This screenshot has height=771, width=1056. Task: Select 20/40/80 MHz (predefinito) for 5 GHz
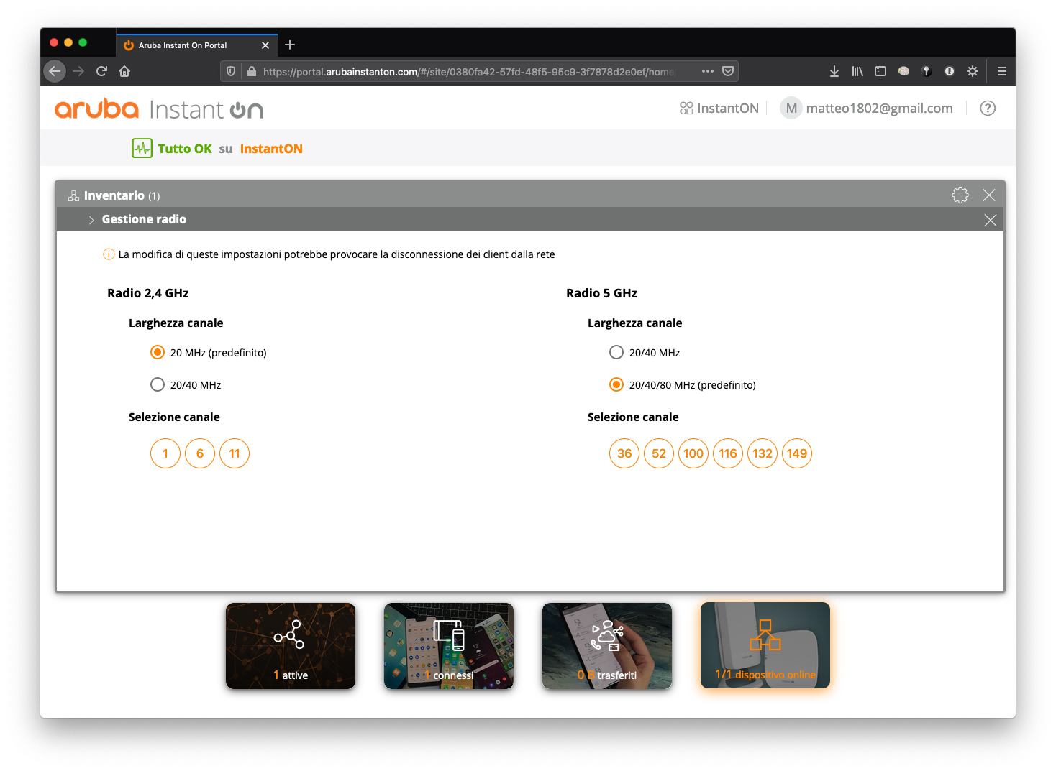(x=616, y=384)
